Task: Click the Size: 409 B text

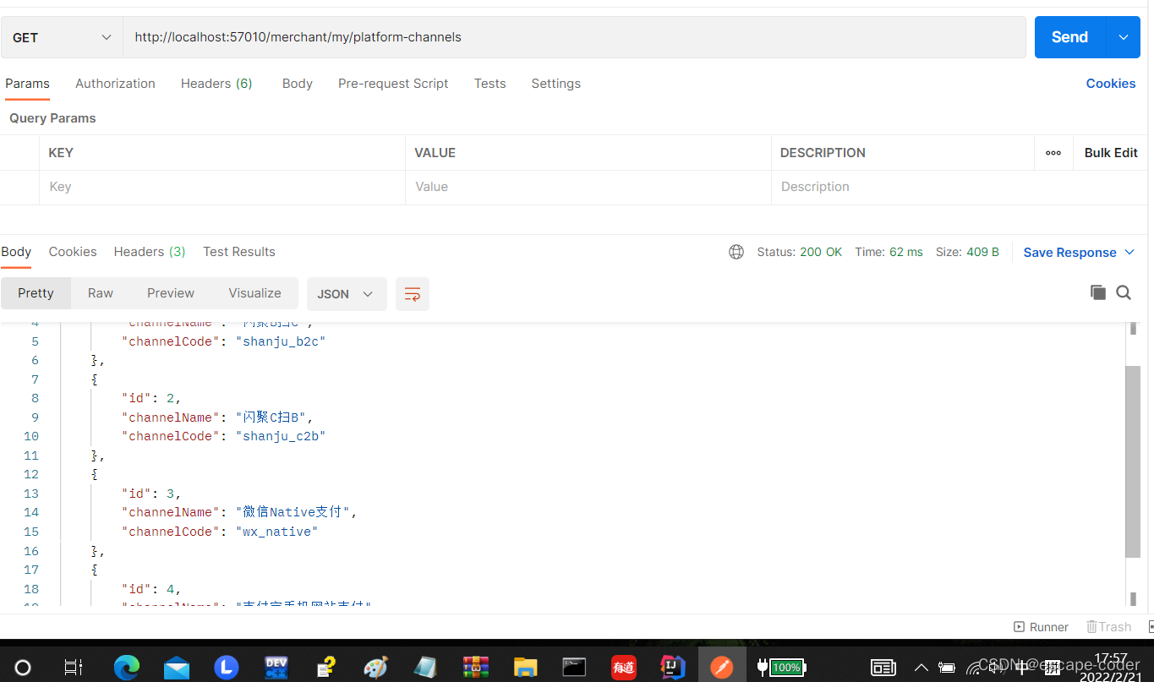Action: click(967, 252)
